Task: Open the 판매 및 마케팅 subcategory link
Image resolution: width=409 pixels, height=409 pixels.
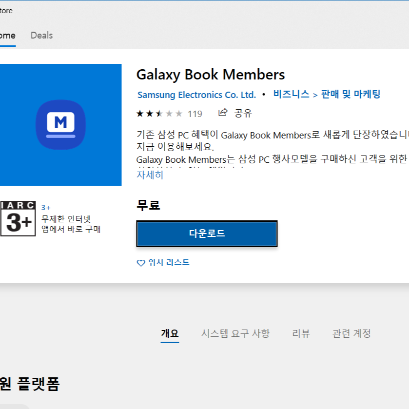Action: click(351, 94)
